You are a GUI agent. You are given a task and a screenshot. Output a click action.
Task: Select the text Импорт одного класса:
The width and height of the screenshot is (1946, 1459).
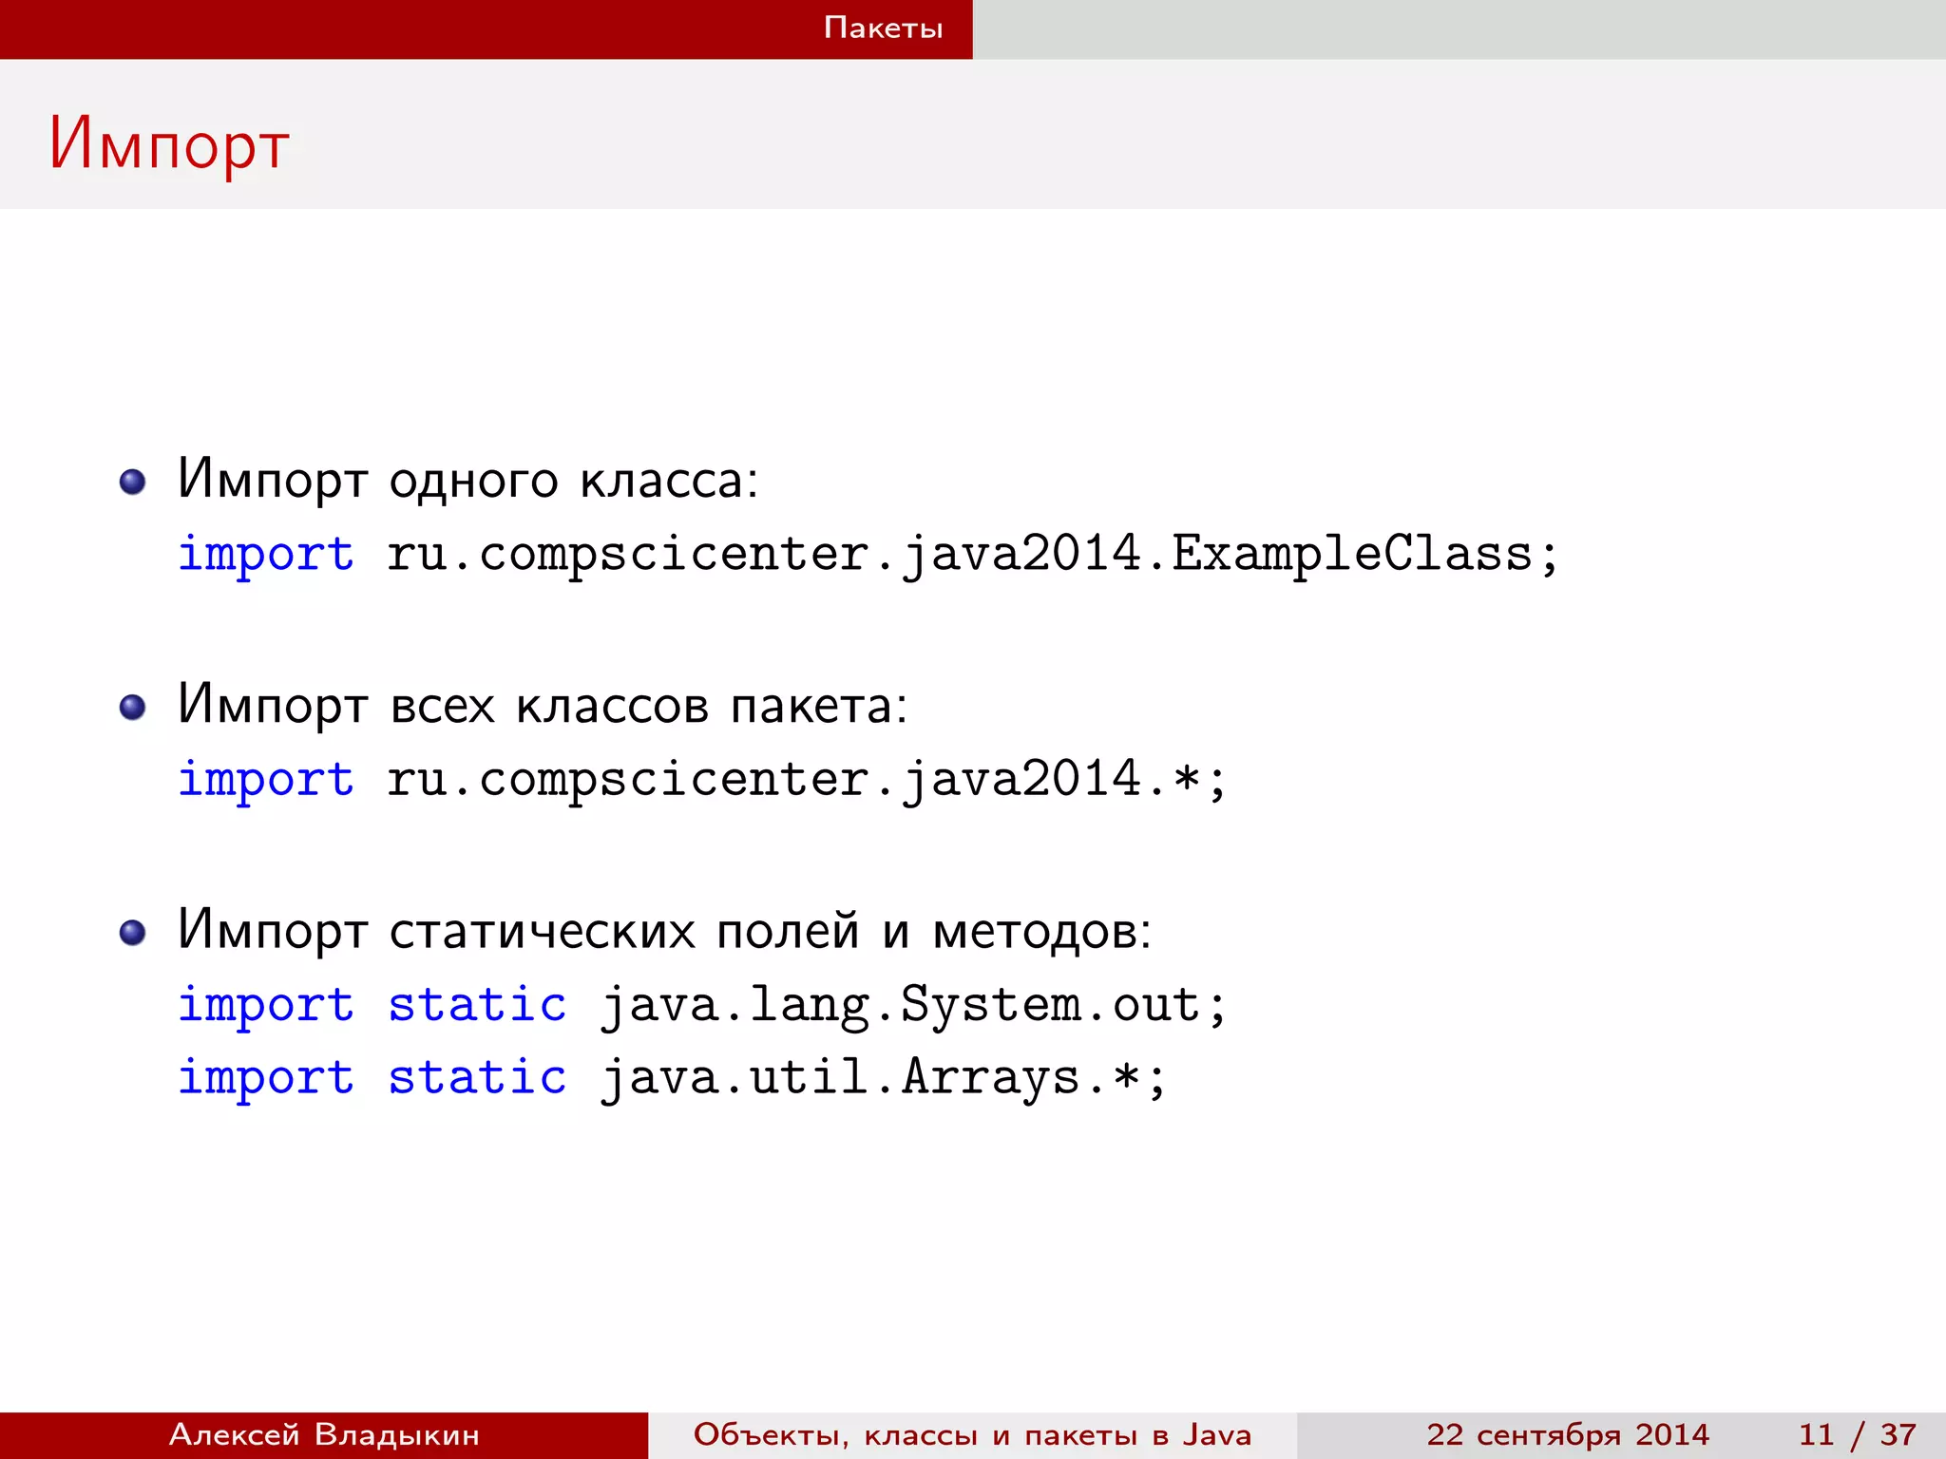click(468, 479)
